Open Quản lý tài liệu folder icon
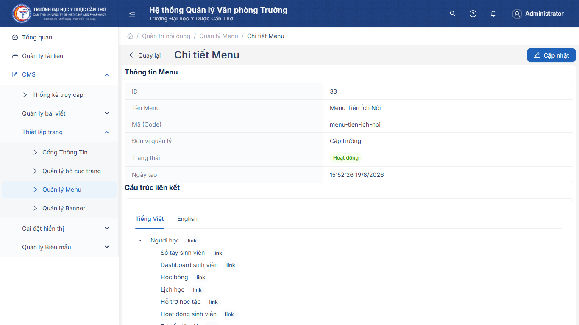Screen dimensions: 579x325 tap(15, 56)
